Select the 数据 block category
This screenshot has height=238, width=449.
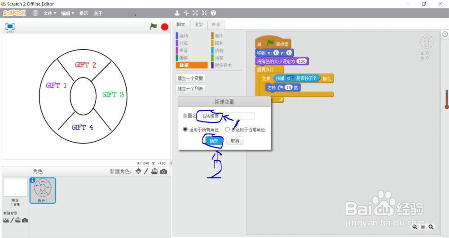click(191, 65)
